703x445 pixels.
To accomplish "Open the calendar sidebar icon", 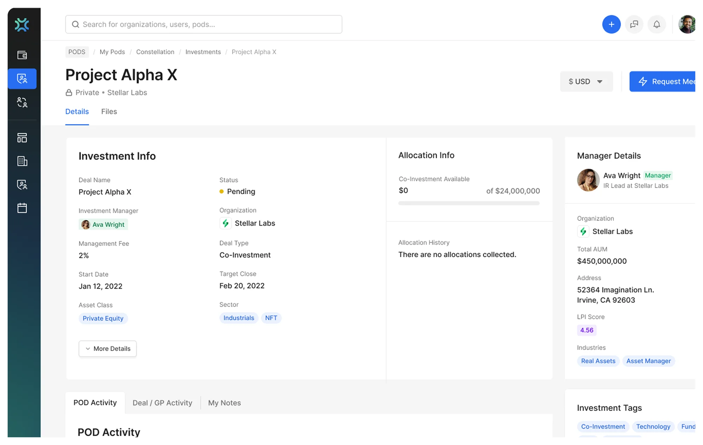I will coord(22,208).
